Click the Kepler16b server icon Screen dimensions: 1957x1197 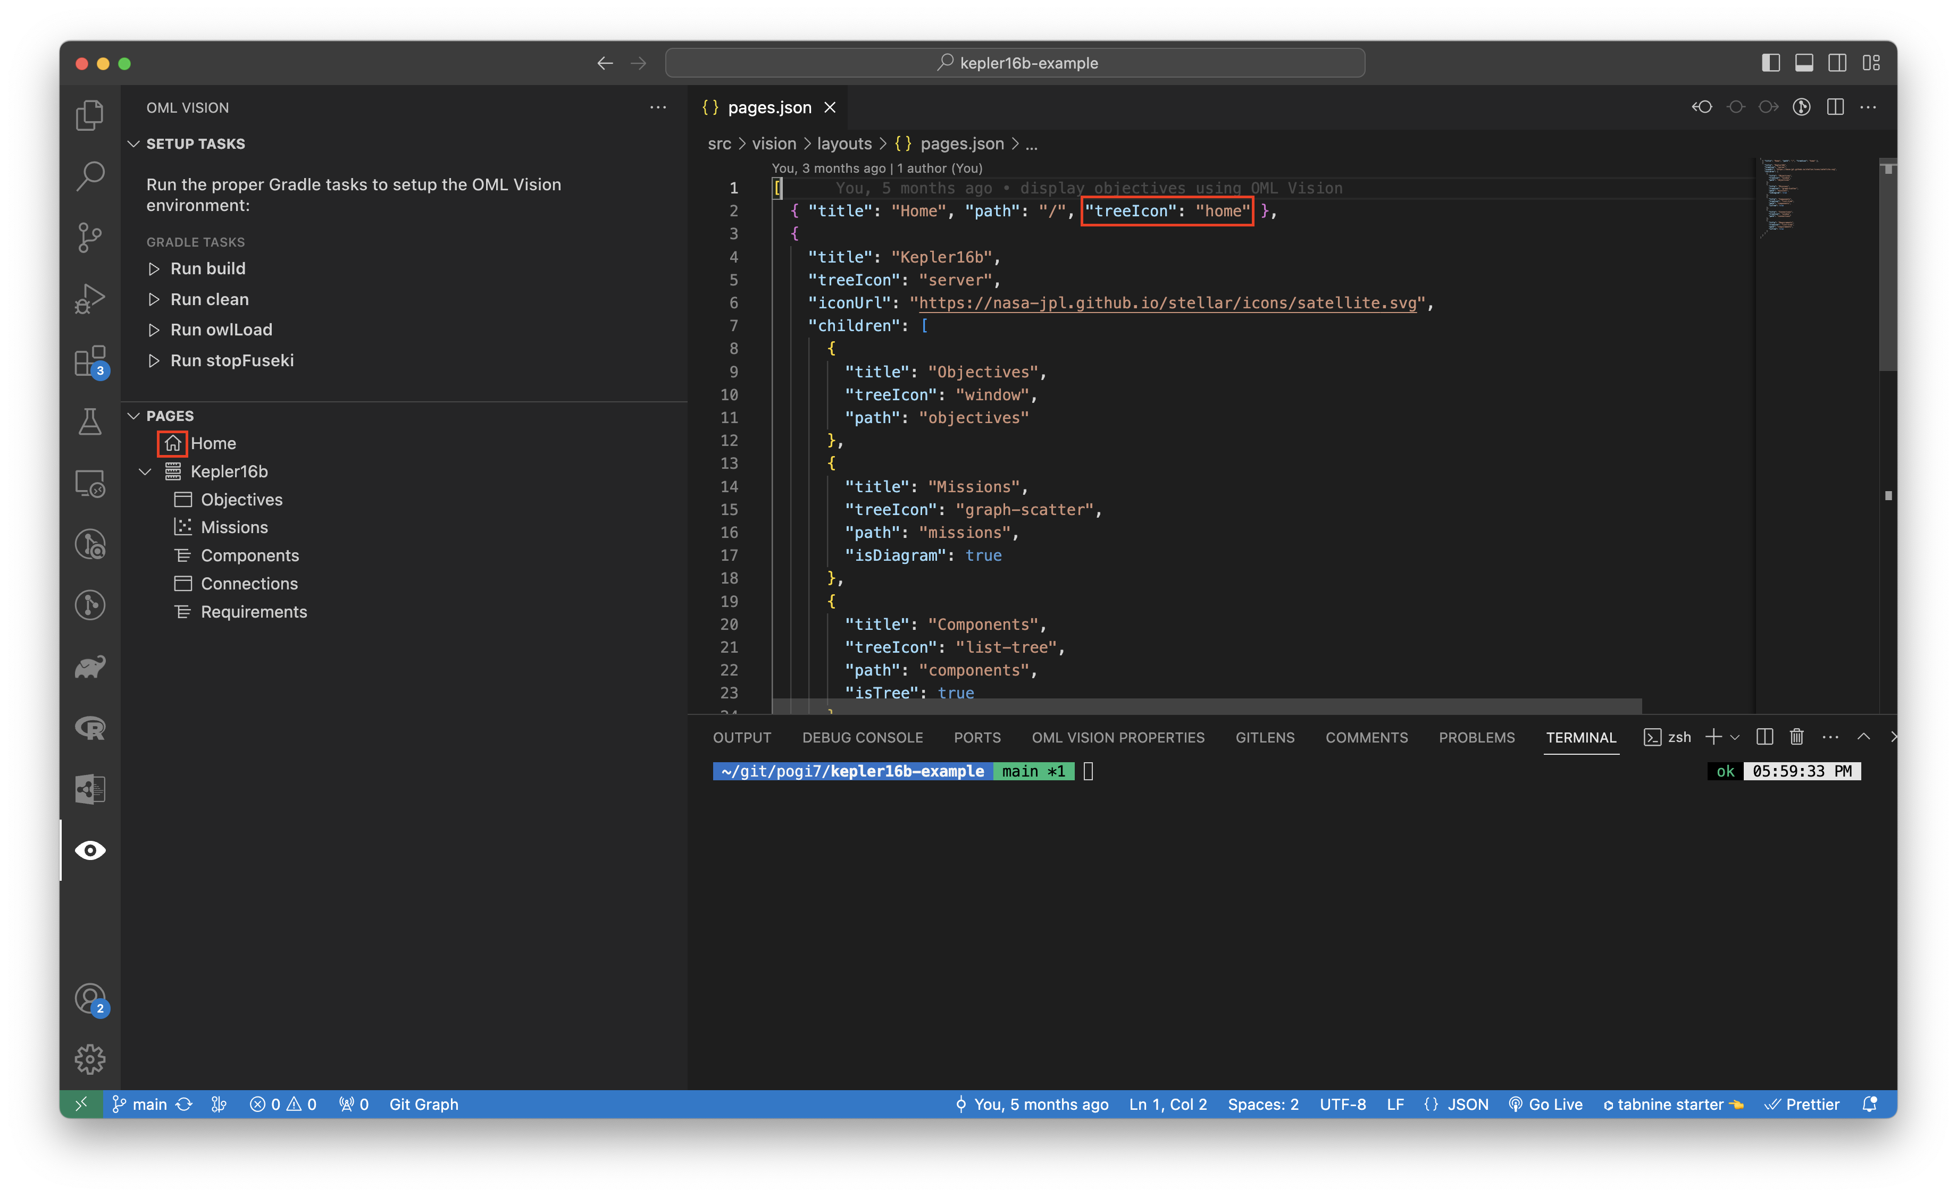click(x=172, y=471)
